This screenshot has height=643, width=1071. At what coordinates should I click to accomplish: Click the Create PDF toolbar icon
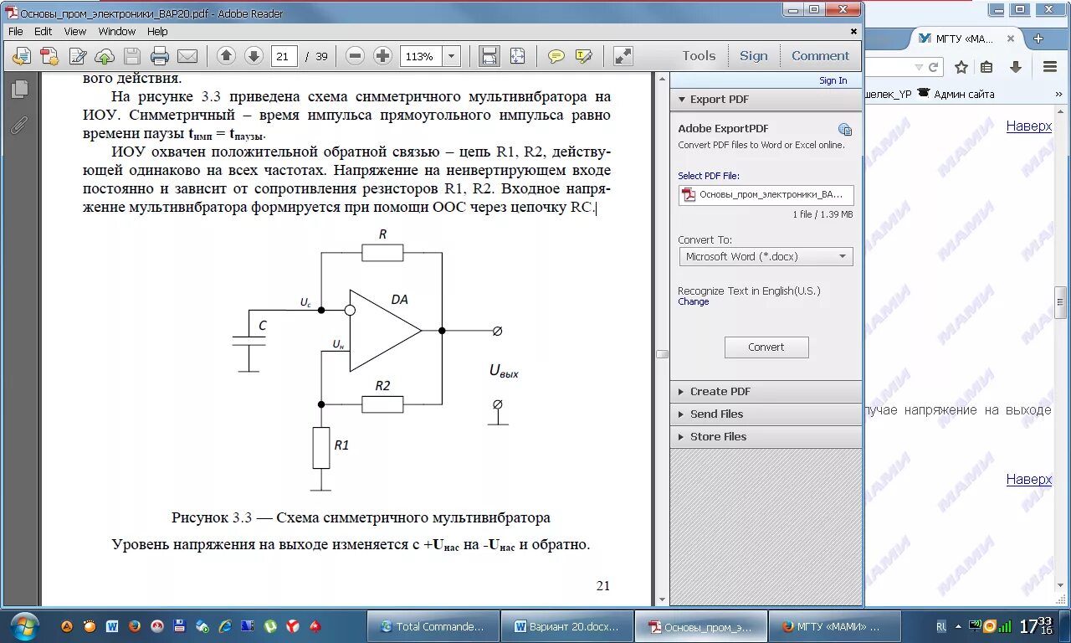49,56
